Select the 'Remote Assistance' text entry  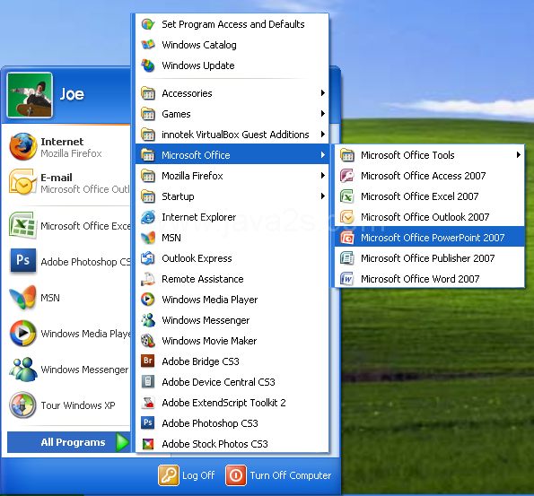tap(203, 279)
